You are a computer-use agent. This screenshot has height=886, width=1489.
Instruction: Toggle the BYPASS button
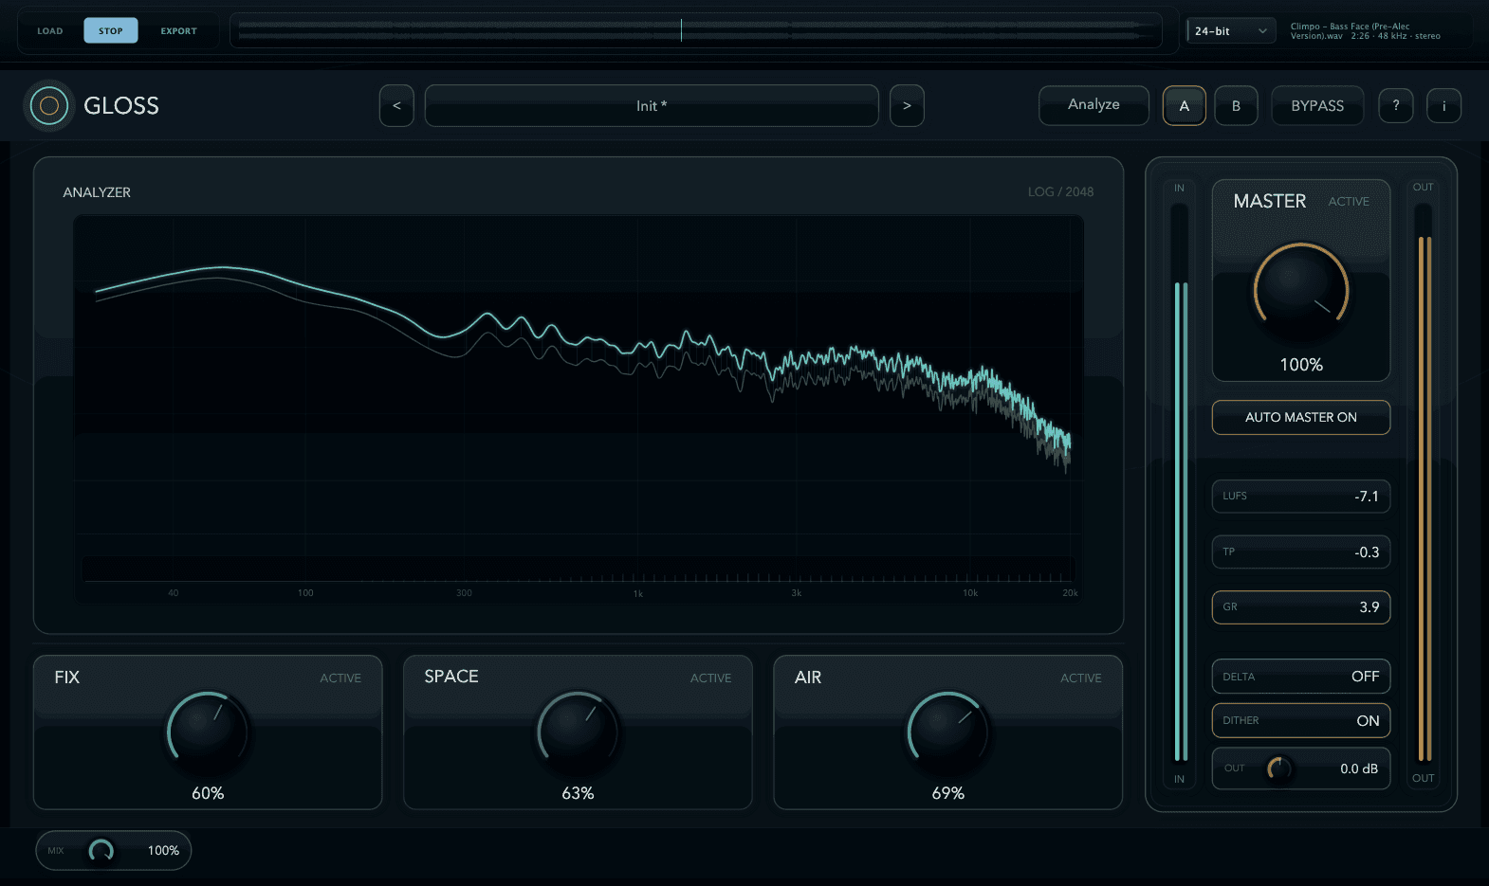pyautogui.click(x=1317, y=106)
